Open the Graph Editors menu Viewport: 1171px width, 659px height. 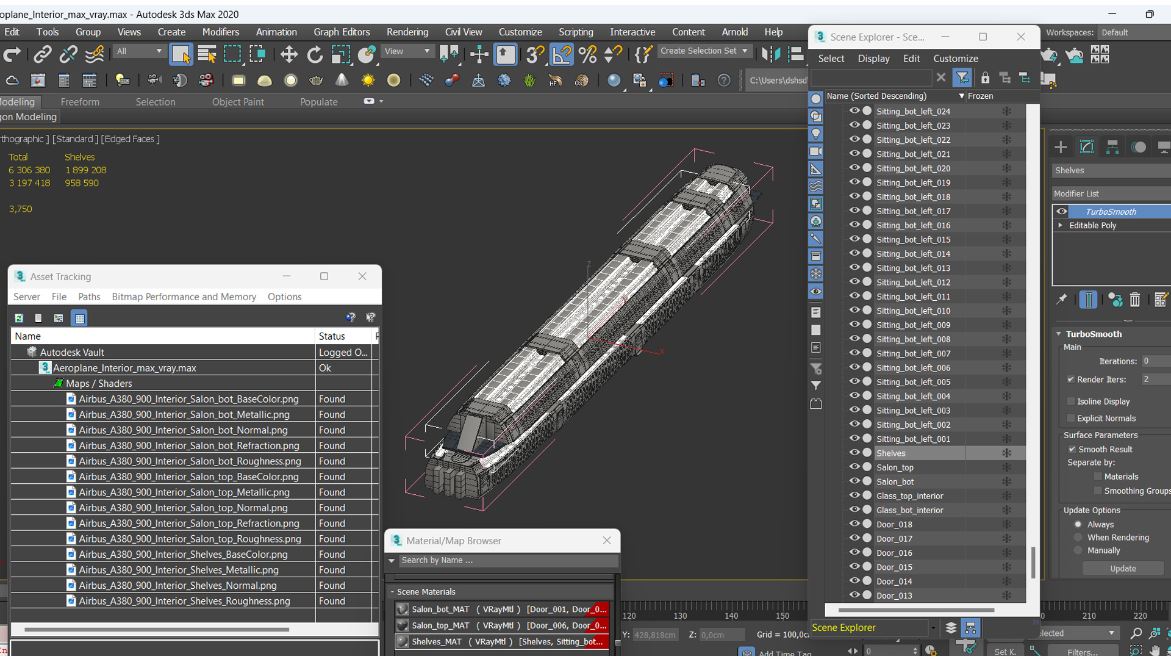342,32
